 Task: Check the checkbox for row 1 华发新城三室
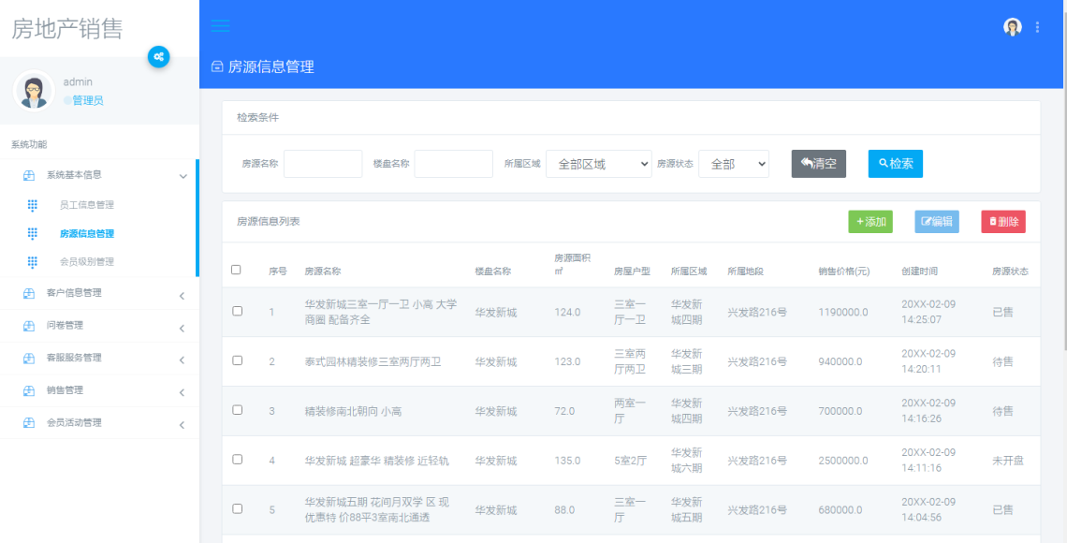[x=236, y=311]
